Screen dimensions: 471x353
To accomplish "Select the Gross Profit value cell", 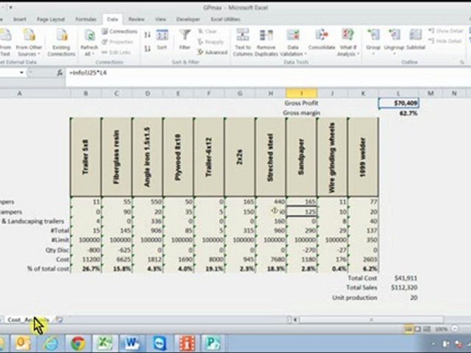I will click(x=398, y=103).
